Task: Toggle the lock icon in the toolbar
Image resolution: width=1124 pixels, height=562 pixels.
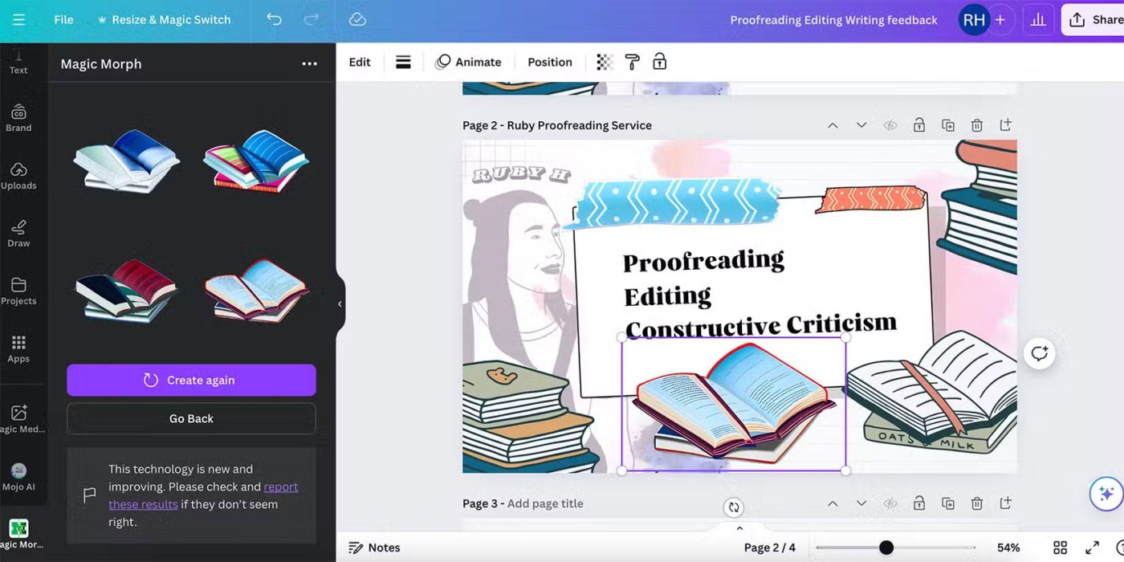Action: 659,62
